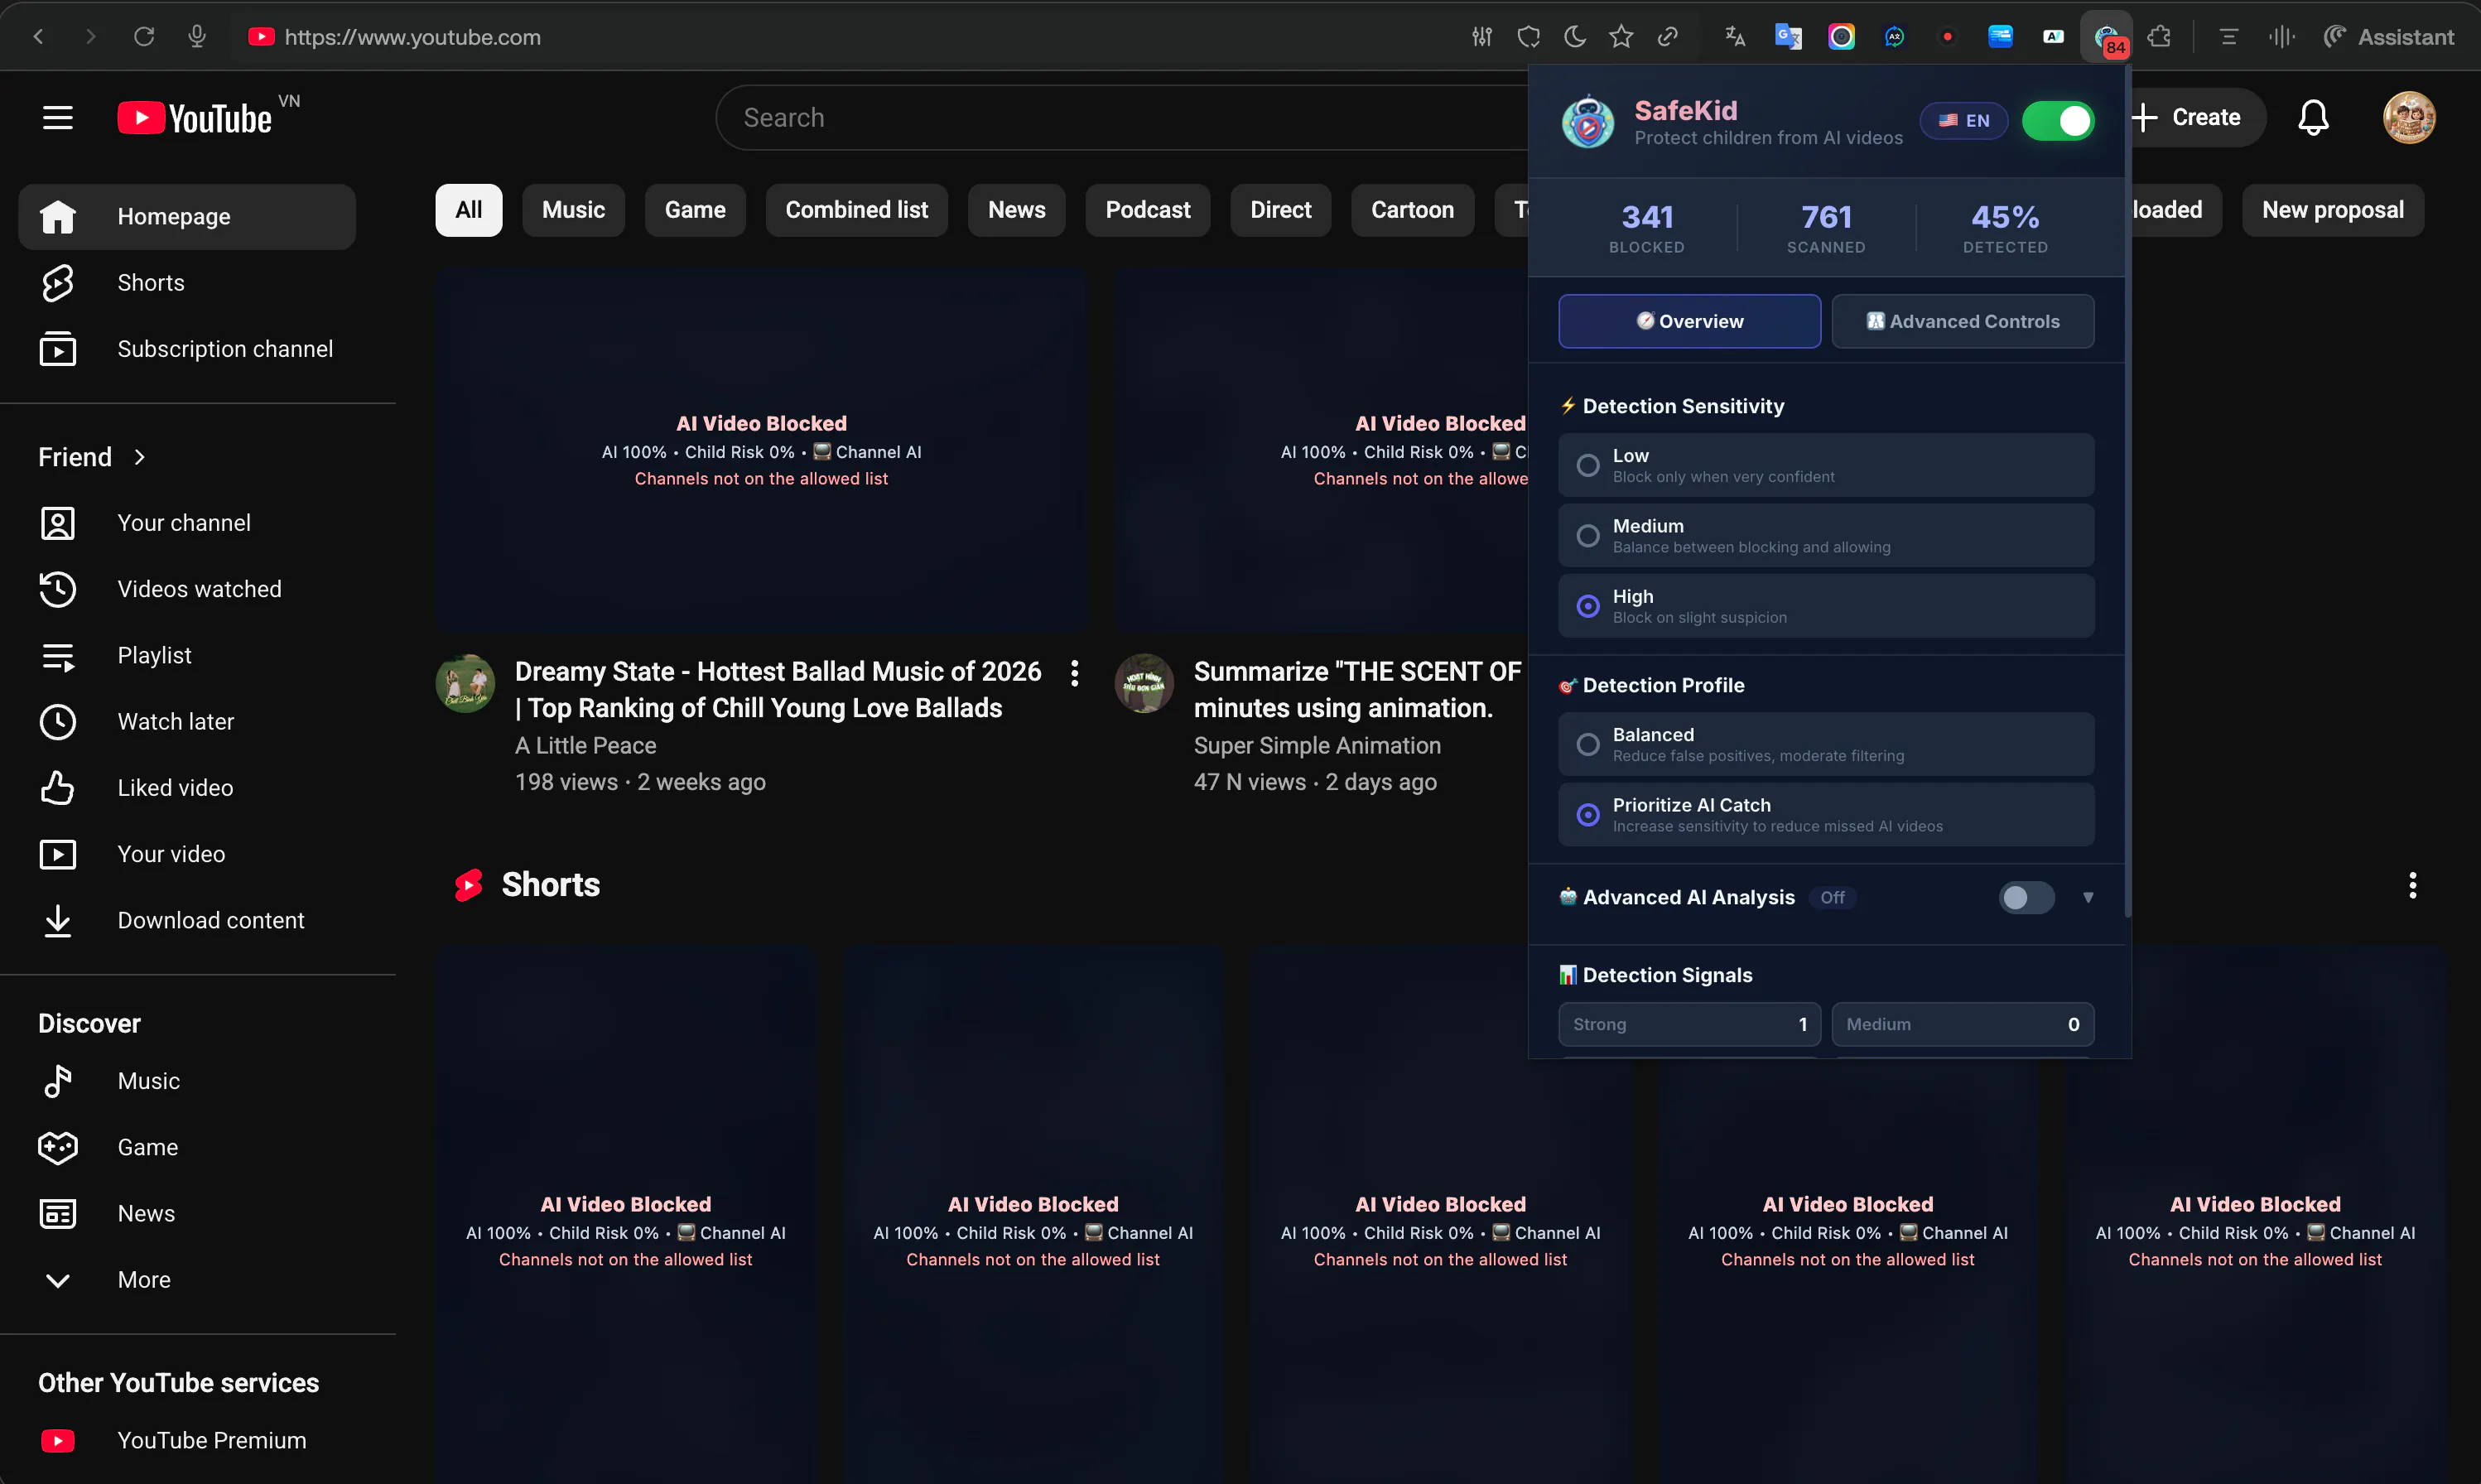2481x1484 pixels.
Task: Select the News filter chip
Action: click(1016, 210)
